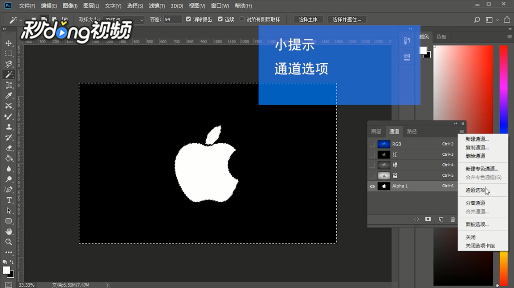Image resolution: width=514 pixels, height=288 pixels.
Task: Create new channel icon
Action: coord(441,219)
